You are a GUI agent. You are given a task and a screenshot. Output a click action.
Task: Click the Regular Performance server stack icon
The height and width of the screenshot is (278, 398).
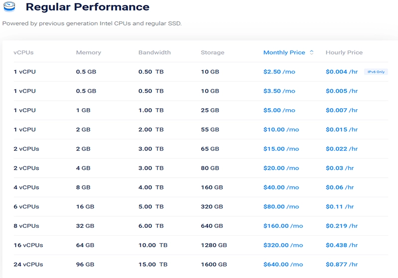click(9, 7)
